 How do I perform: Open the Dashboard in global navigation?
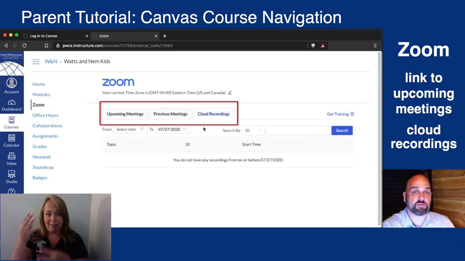12,105
